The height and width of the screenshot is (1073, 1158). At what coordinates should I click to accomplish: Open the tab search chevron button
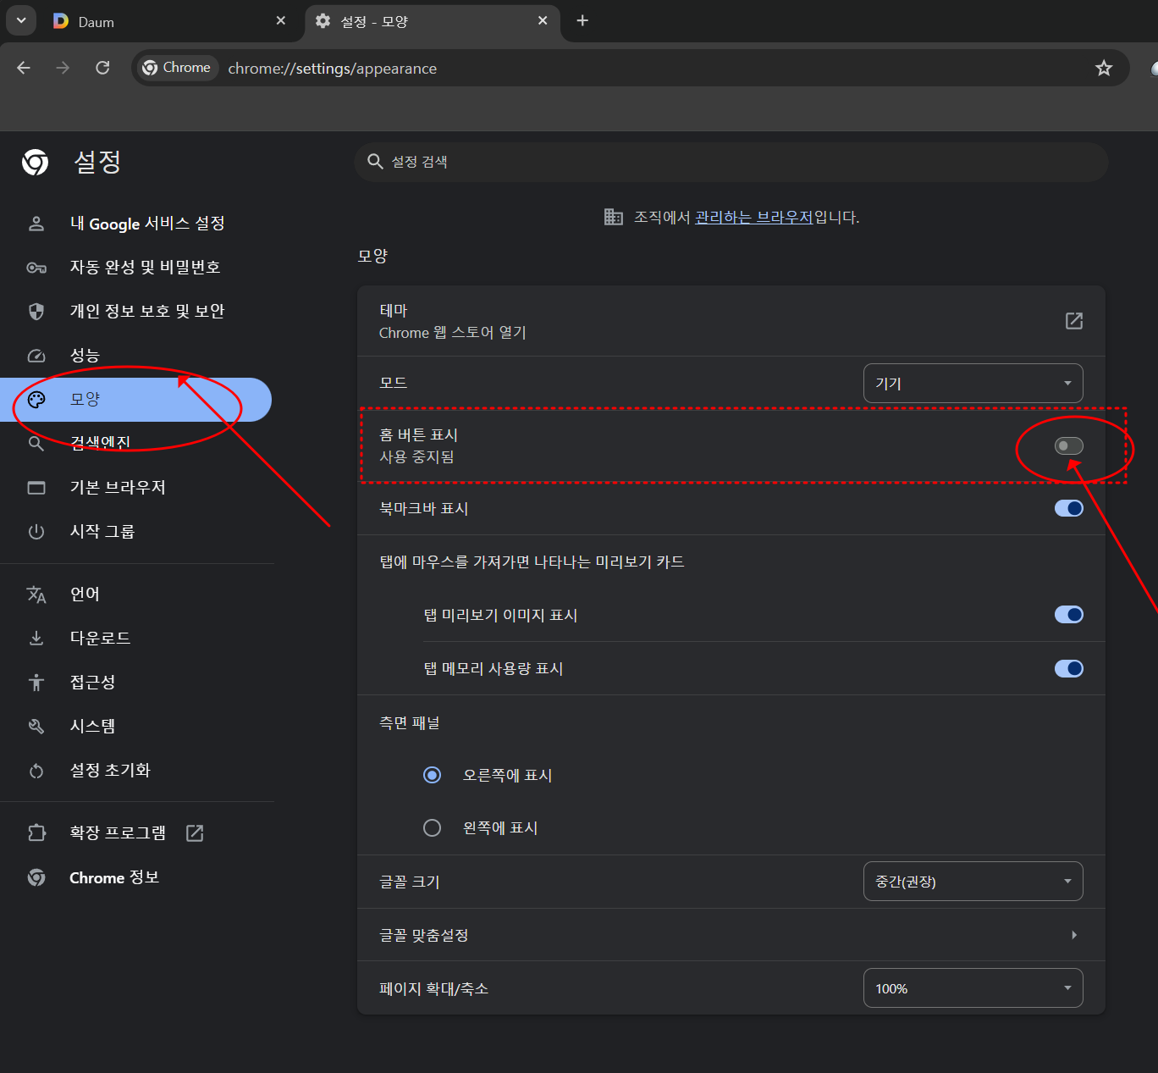coord(21,20)
